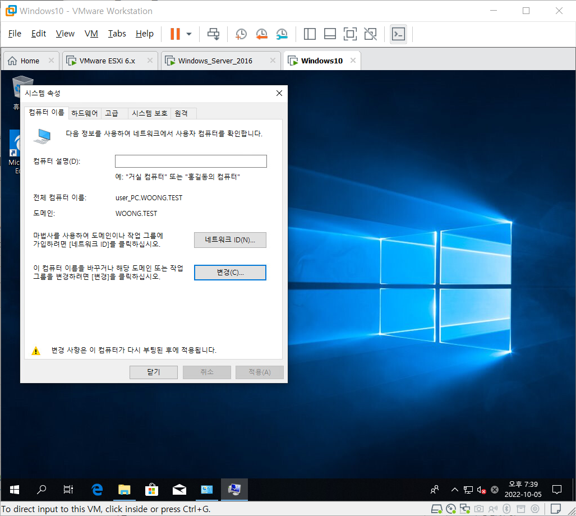Click the 변경(C)... button
576x516 pixels.
[x=230, y=273]
